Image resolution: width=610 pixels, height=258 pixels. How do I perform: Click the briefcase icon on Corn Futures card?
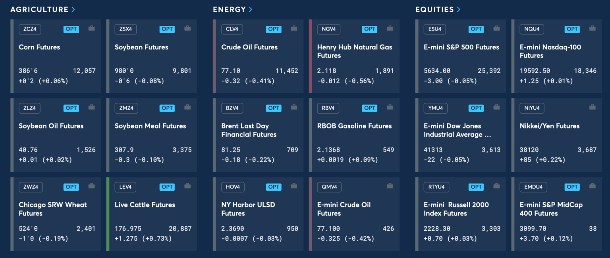point(91,29)
